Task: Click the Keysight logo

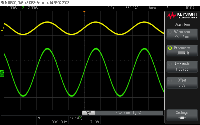Action: 182,16
